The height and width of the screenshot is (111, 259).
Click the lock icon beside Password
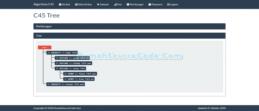coord(150,5)
